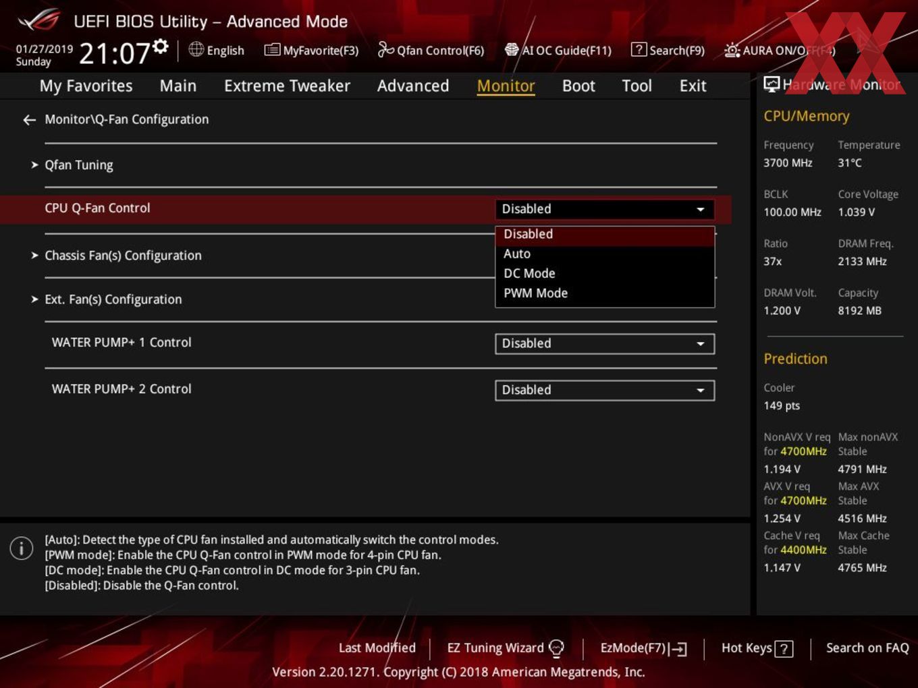This screenshot has height=688, width=918.
Task: Click the 100.00 MHz BCLK value
Action: (x=792, y=212)
